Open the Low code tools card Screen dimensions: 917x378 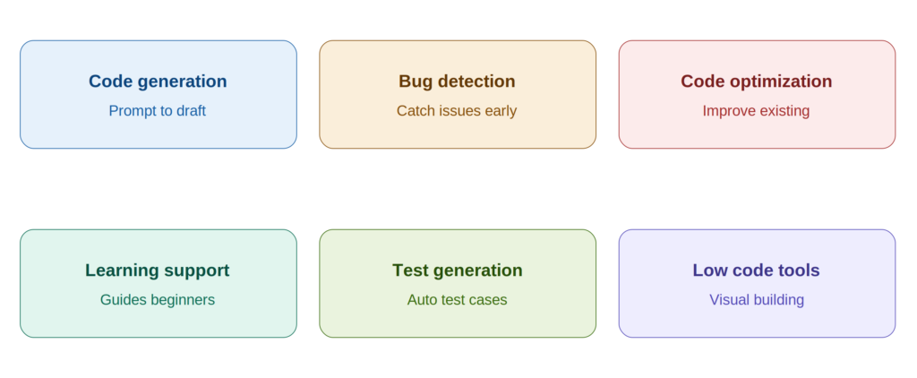(x=757, y=283)
